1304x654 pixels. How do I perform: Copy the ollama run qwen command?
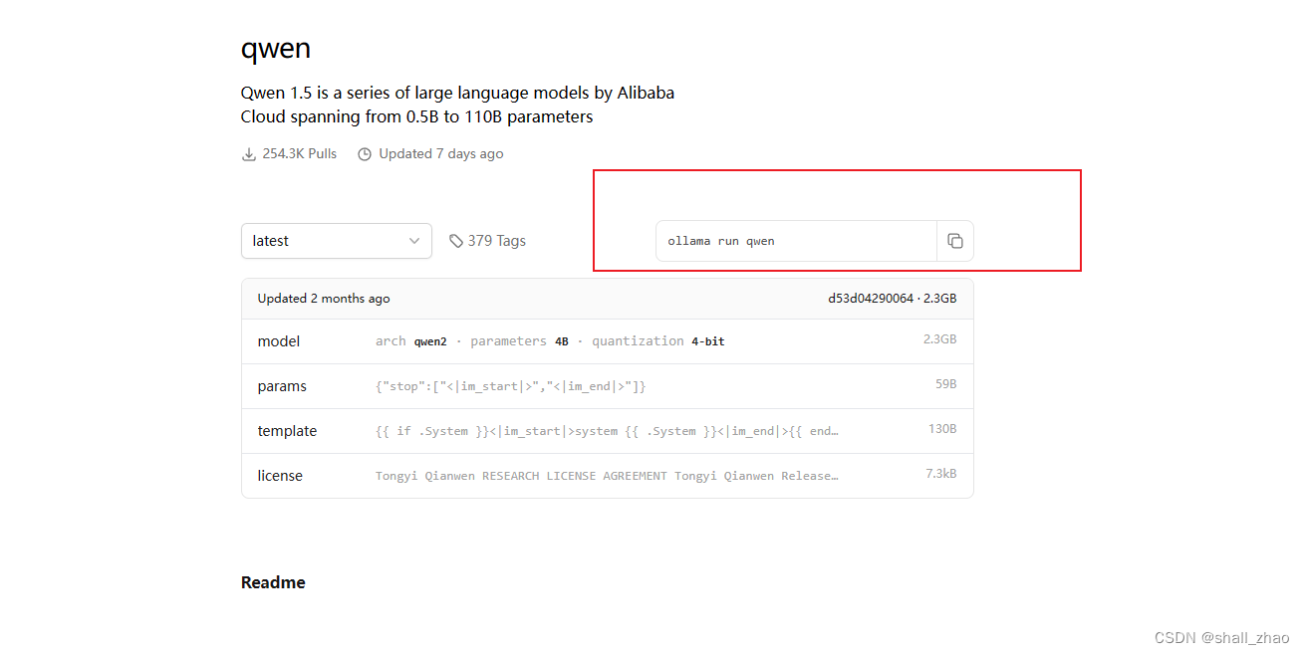point(954,241)
